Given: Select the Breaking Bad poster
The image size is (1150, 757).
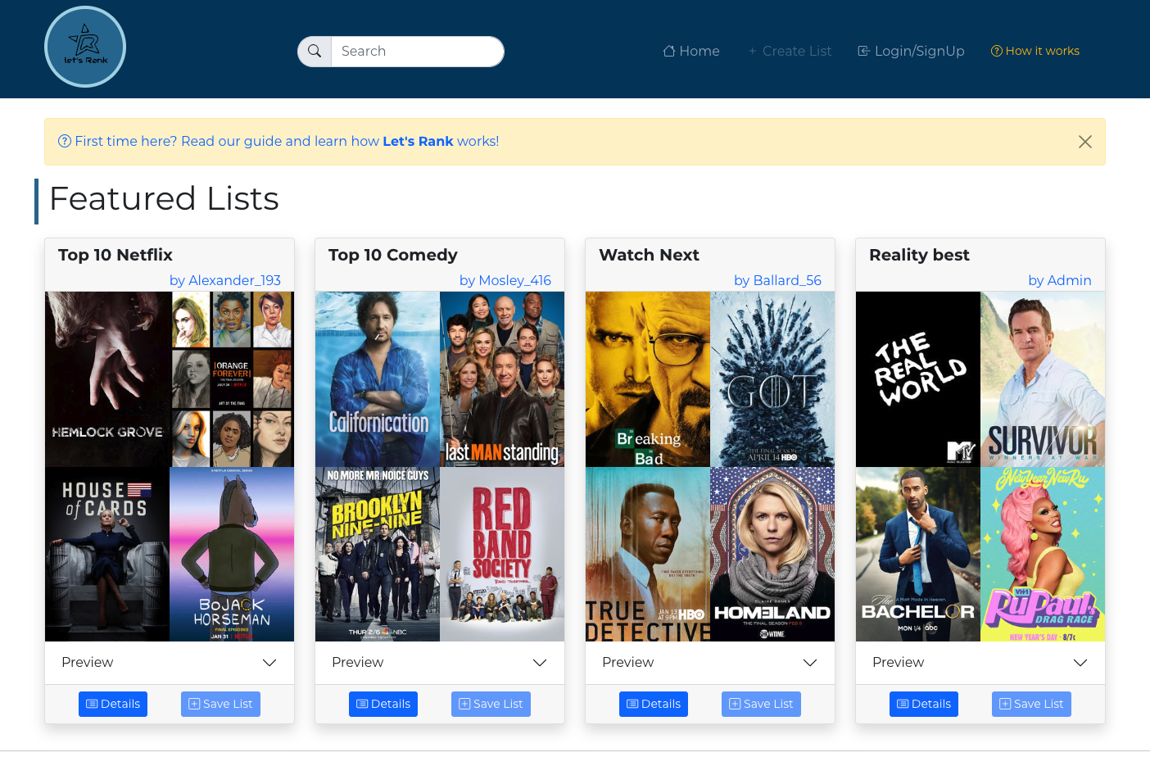Looking at the screenshot, I should (648, 379).
